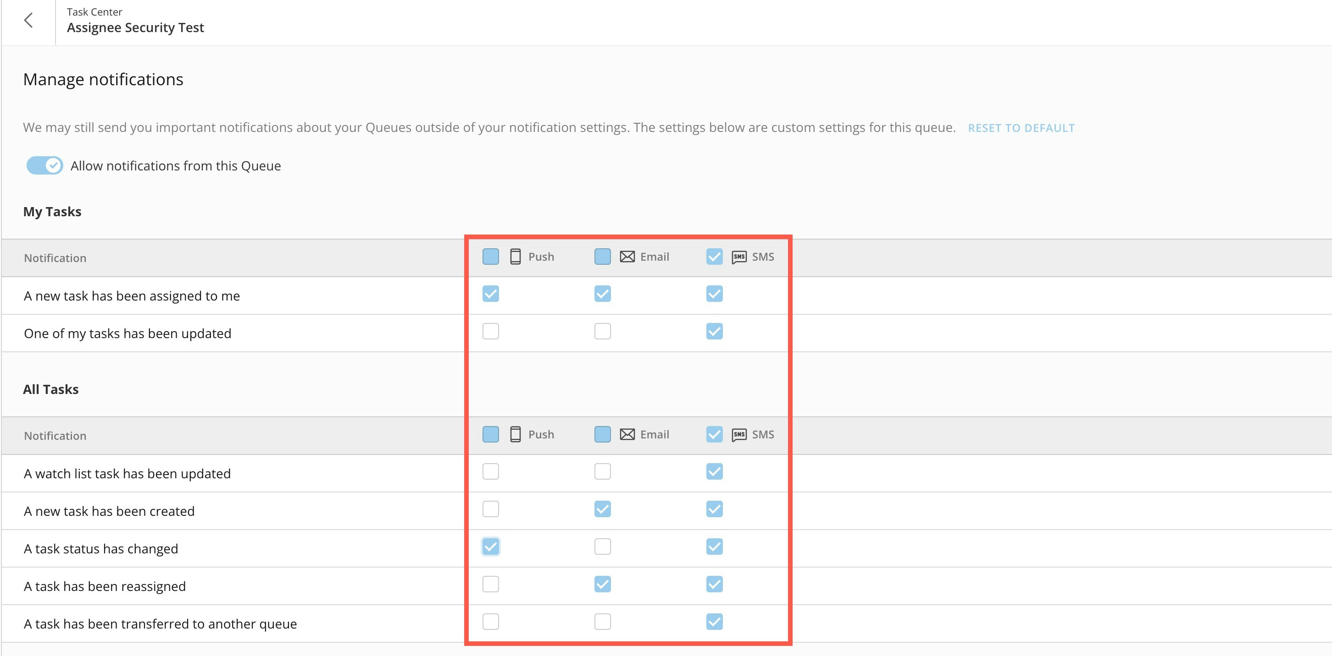Click the SMS bubble icon in All Tasks header

(739, 434)
